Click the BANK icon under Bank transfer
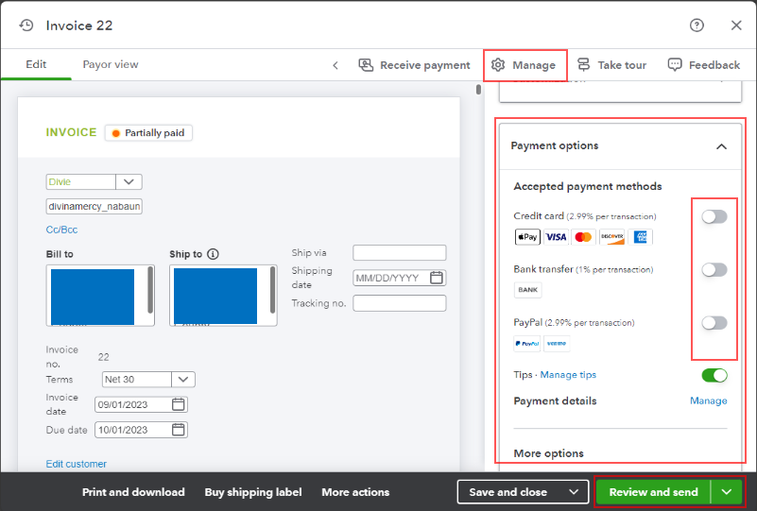Screen dimensions: 757x511 tap(527, 290)
